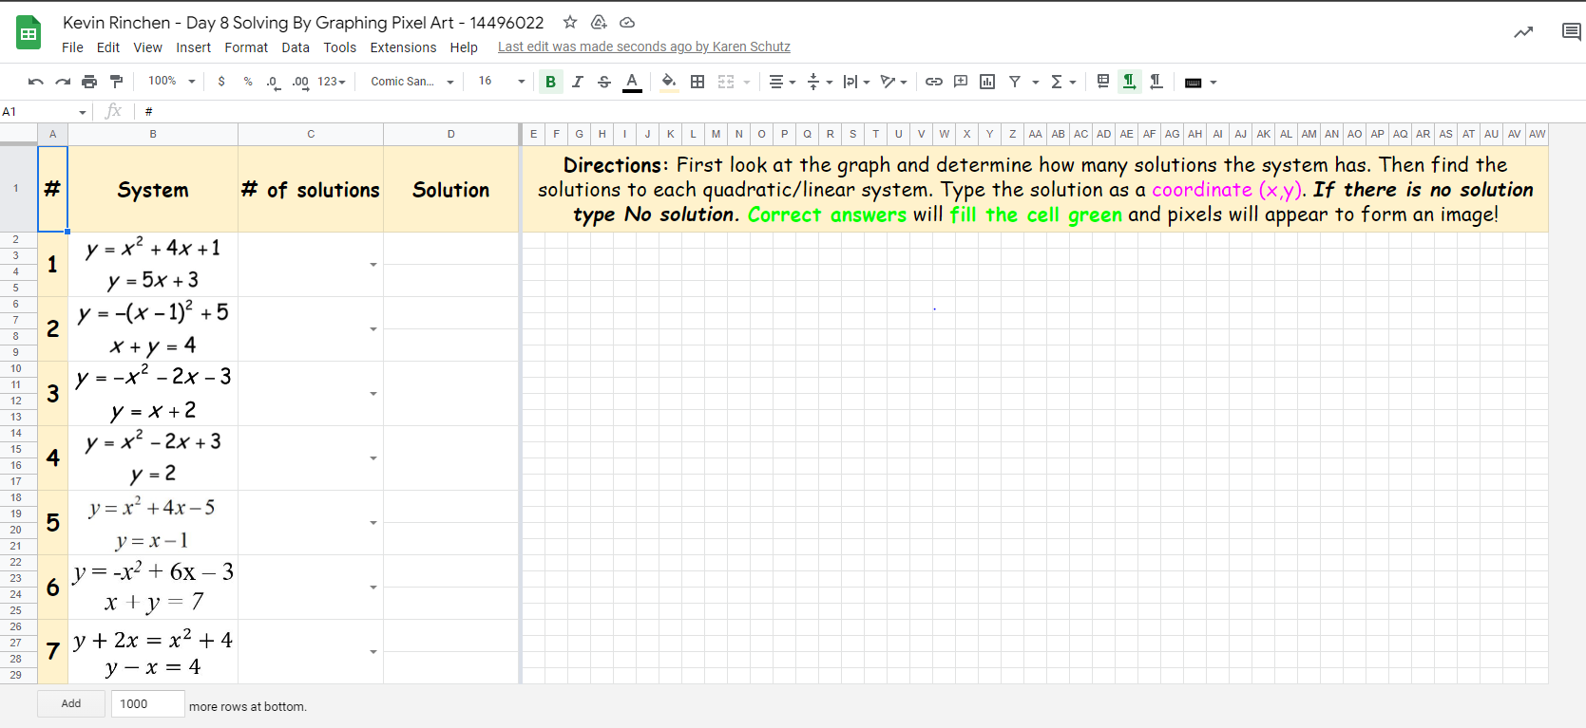Click the Add rows button

pyautogui.click(x=71, y=703)
